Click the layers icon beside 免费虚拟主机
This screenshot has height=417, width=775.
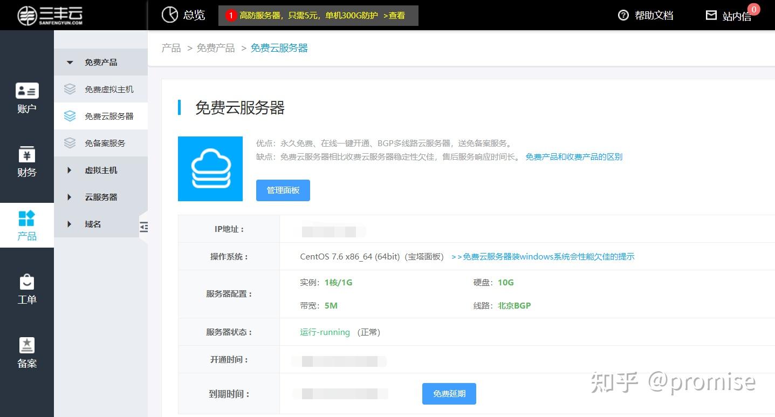point(70,89)
